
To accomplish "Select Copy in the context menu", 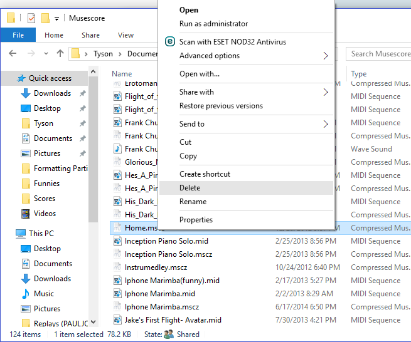I will [246, 156].
